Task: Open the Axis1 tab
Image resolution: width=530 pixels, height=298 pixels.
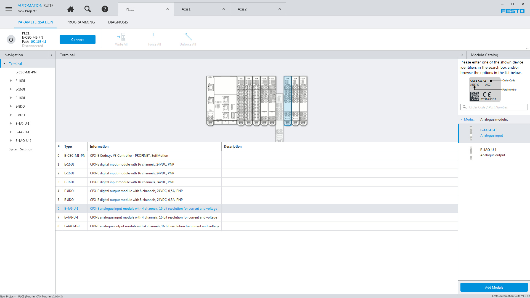Action: point(186,9)
